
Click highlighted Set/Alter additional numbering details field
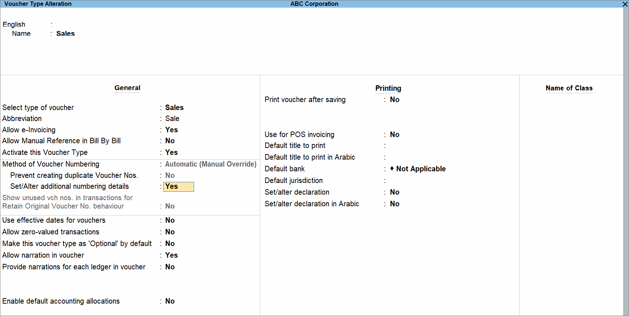(179, 187)
